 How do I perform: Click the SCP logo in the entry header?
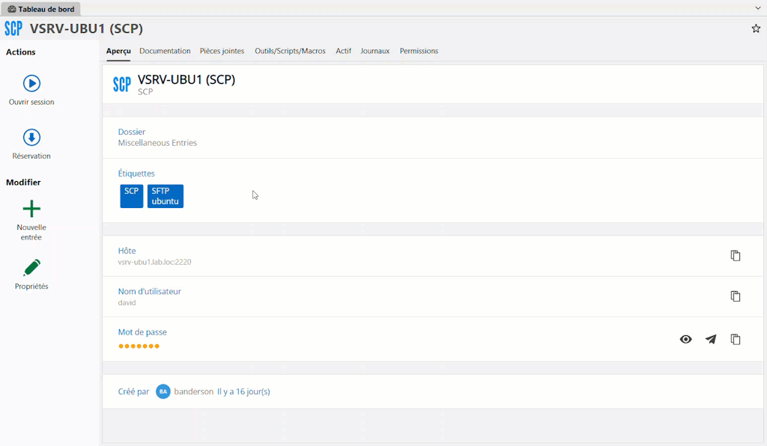point(121,84)
